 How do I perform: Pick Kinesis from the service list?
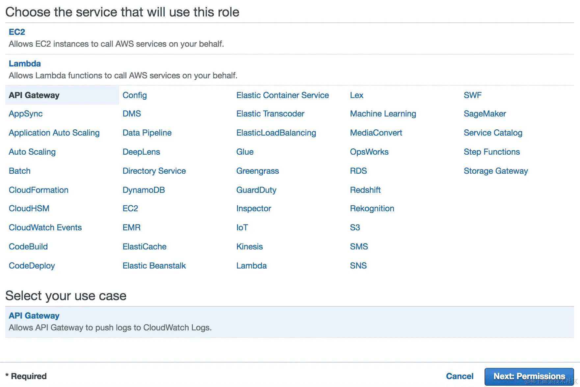pyautogui.click(x=250, y=246)
